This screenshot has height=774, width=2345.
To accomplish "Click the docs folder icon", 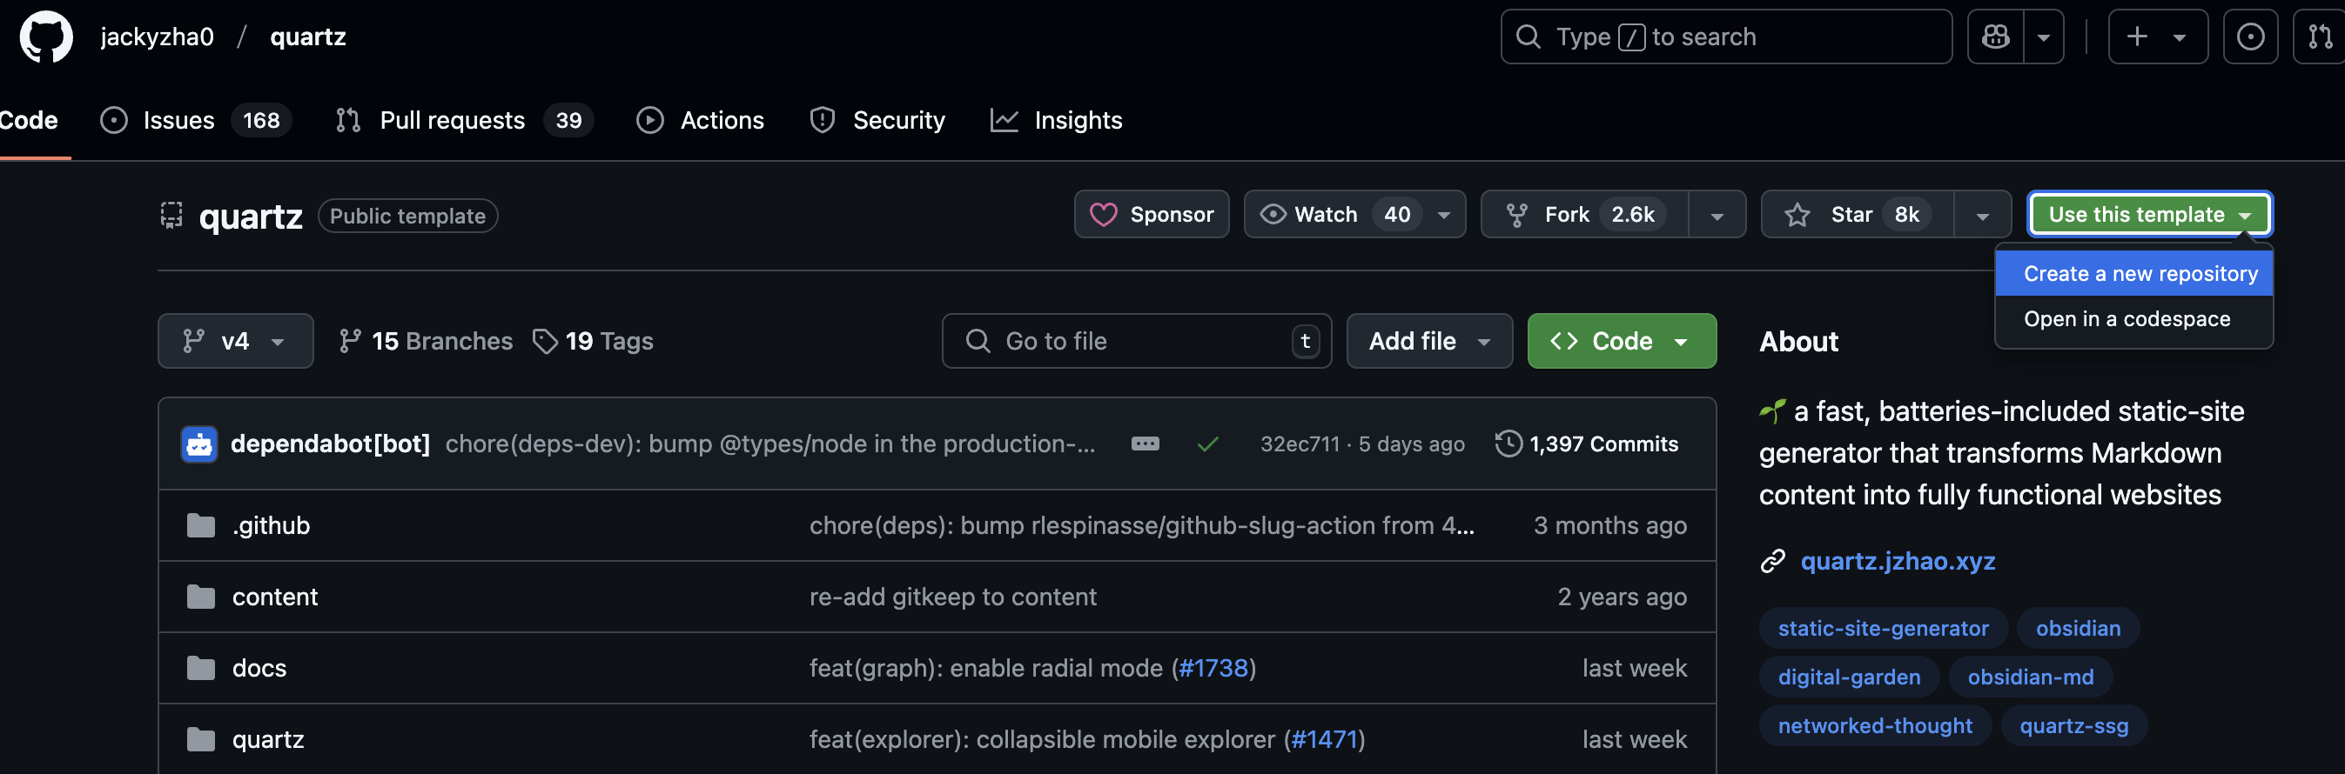I will (x=200, y=669).
